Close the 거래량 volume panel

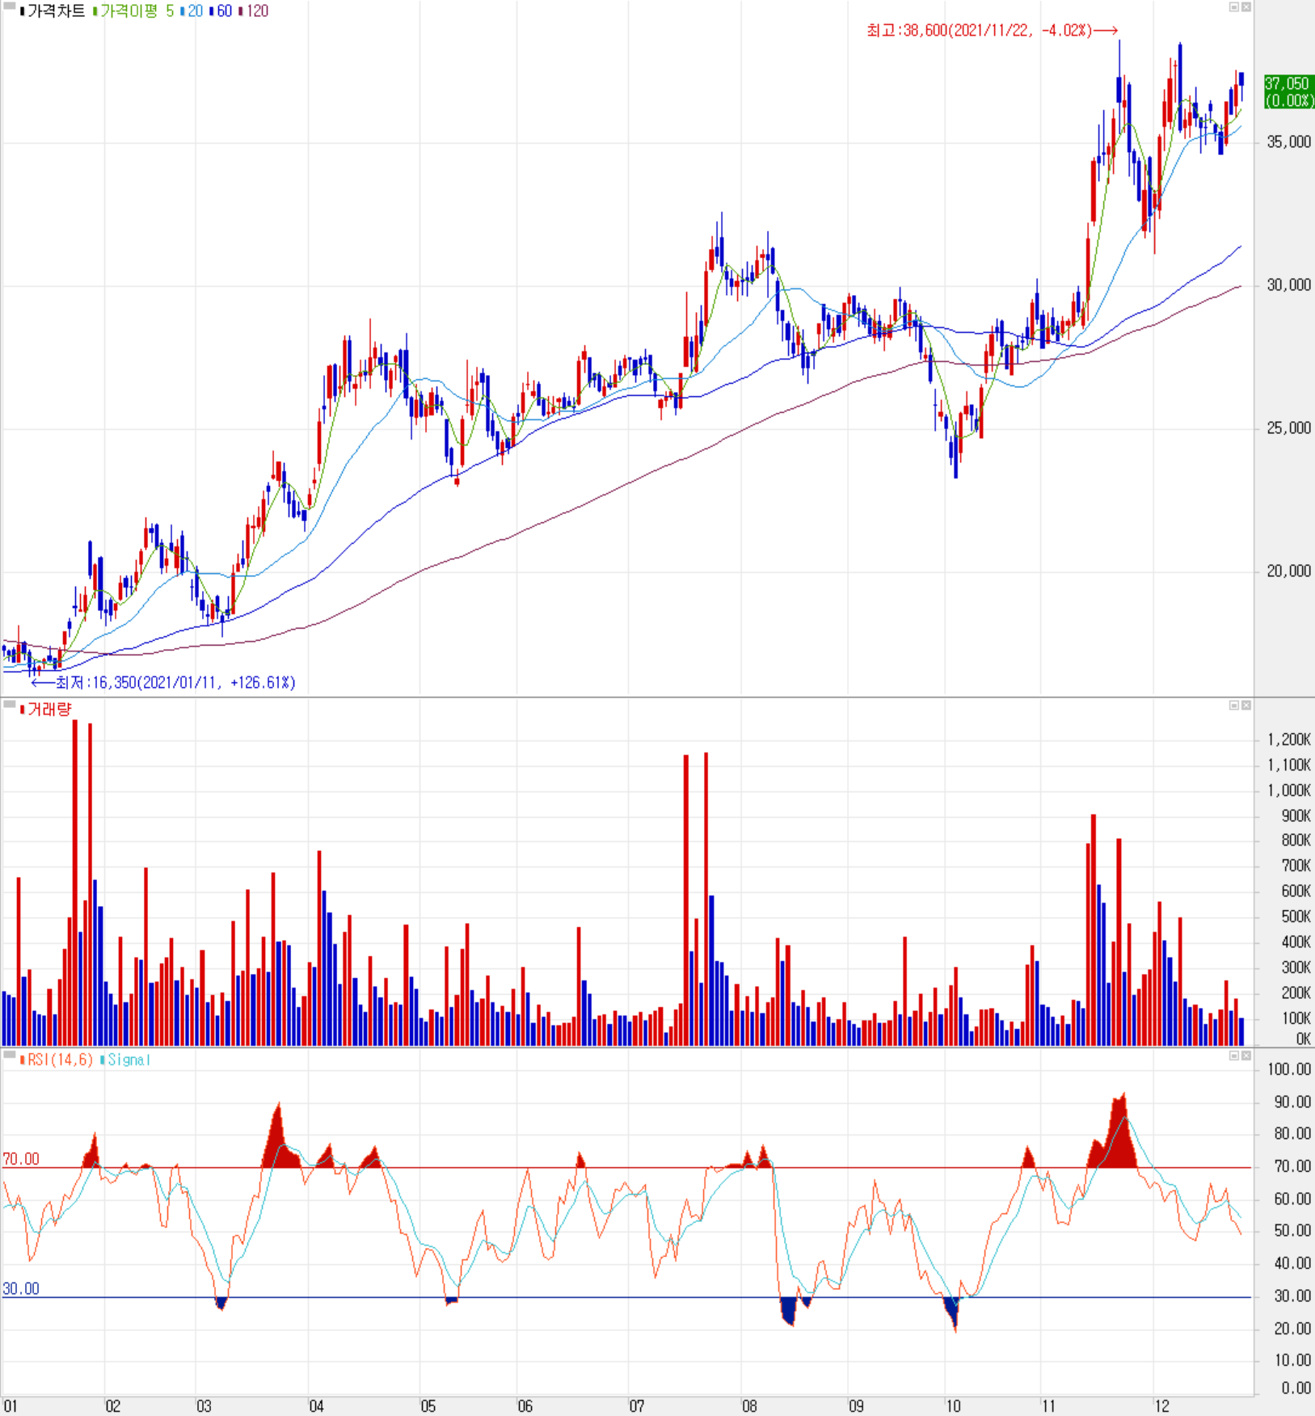pyautogui.click(x=1246, y=706)
